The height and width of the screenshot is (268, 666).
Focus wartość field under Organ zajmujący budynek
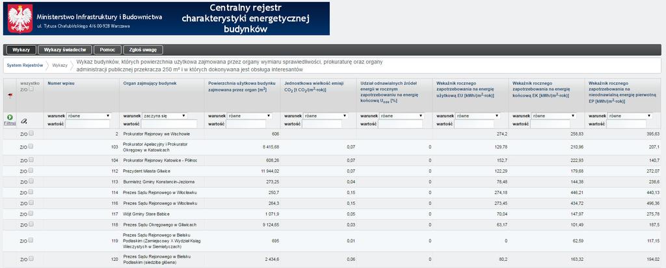pyautogui.click(x=170, y=124)
